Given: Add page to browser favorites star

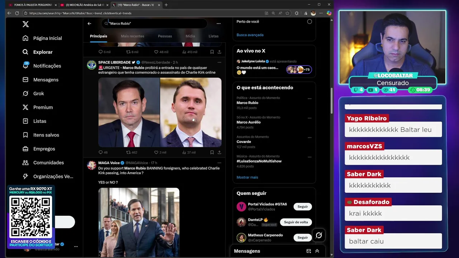Looking at the screenshot, I should (287, 13).
